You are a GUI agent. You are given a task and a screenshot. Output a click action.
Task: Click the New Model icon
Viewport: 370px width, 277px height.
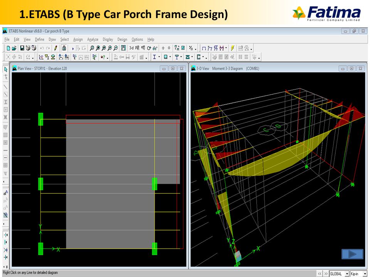click(8, 48)
